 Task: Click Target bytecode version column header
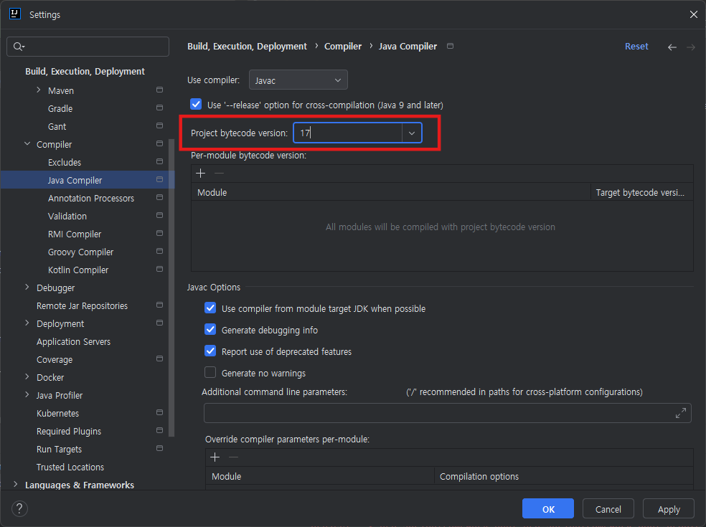click(x=640, y=193)
